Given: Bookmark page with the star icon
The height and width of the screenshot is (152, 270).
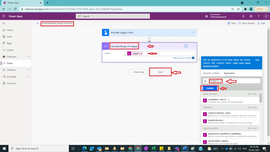Looking at the screenshot, I should coord(238,9).
